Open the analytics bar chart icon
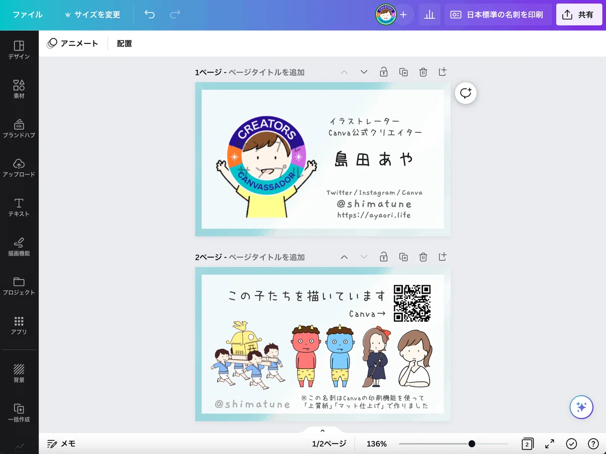Image resolution: width=606 pixels, height=454 pixels. coord(430,15)
